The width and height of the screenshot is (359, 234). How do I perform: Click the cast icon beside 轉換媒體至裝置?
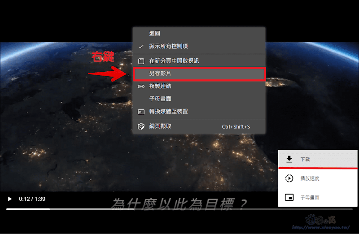[141, 112]
